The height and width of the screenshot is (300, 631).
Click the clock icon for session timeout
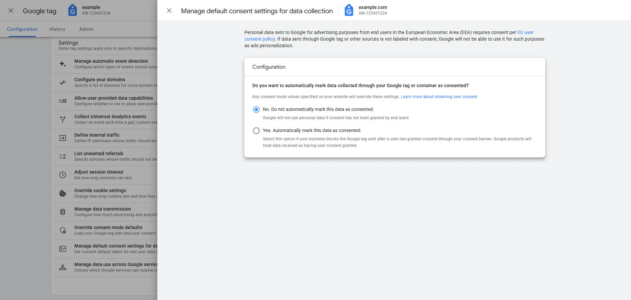[x=62, y=175]
